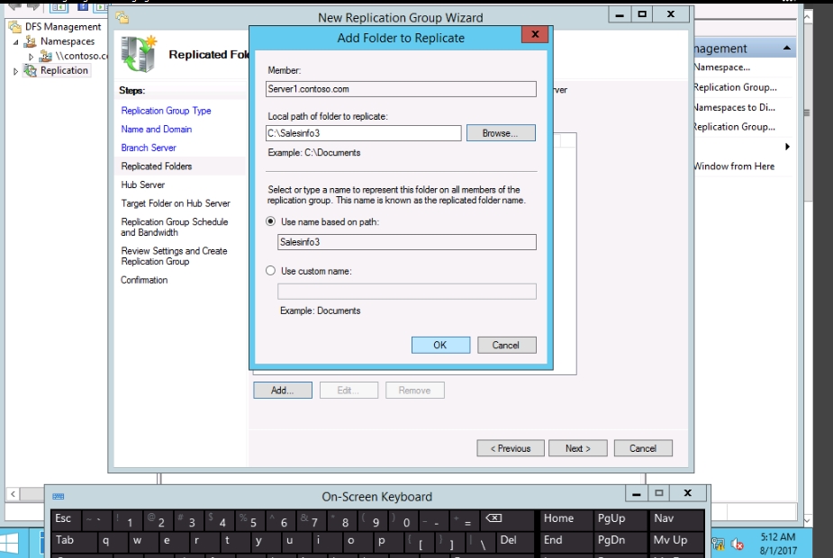Confirm the dialog with OK
833x558 pixels.
coord(439,346)
